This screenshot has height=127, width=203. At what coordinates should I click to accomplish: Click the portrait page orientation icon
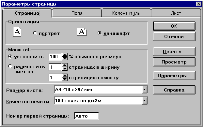click(x=17, y=32)
